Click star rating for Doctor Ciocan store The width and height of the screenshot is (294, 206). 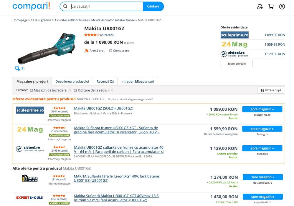pyautogui.click(x=59, y=176)
